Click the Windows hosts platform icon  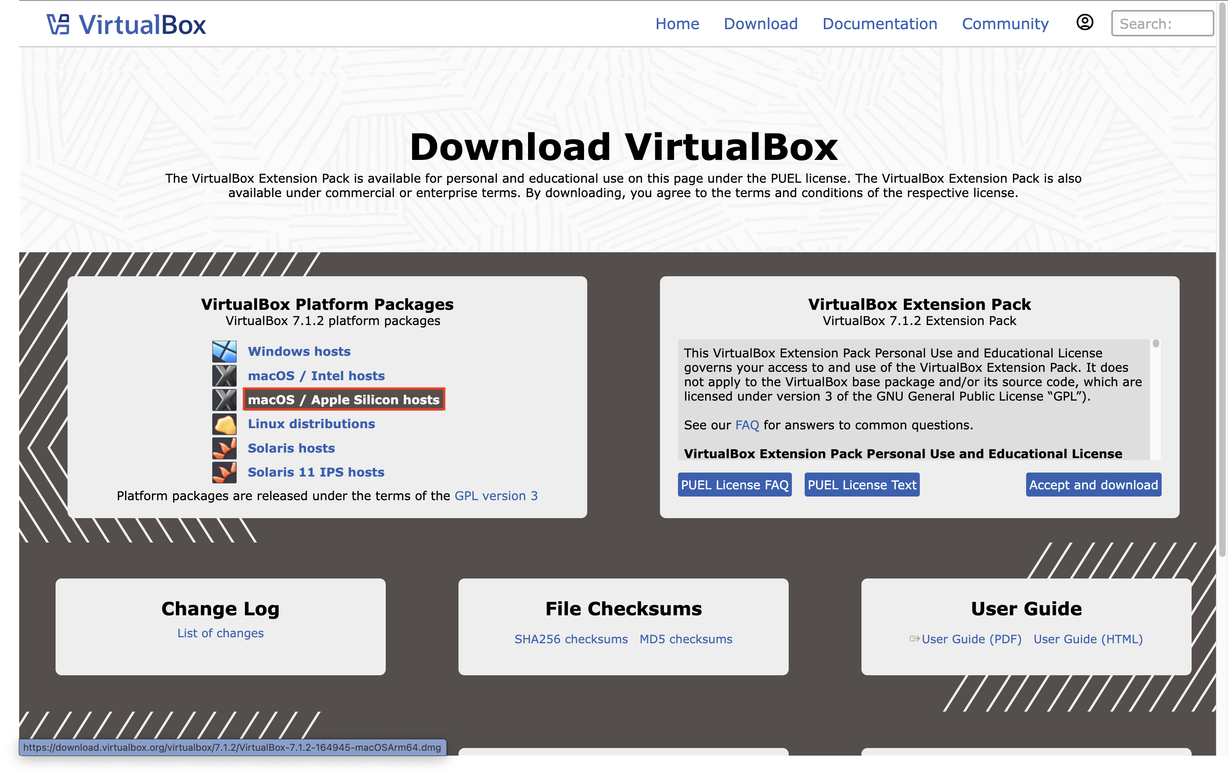(x=224, y=351)
